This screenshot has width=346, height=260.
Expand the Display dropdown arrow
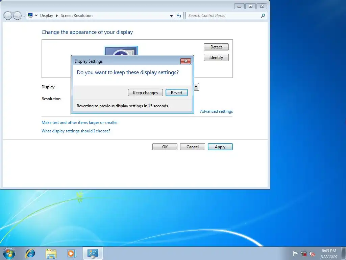pyautogui.click(x=196, y=87)
